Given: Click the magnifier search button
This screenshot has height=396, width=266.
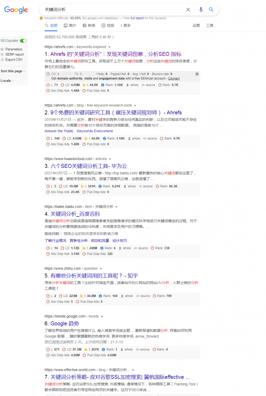Looking at the screenshot, I should [211, 10].
